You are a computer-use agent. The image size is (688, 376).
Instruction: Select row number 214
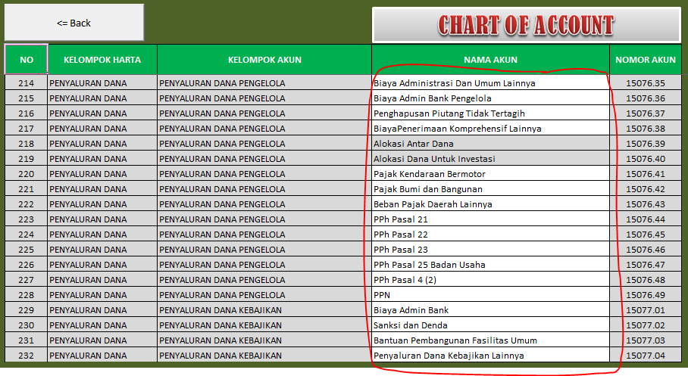tap(27, 82)
